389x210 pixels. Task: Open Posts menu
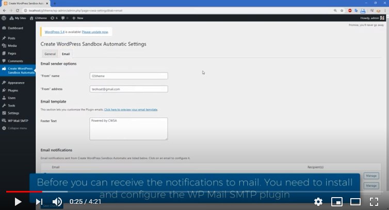click(11, 38)
